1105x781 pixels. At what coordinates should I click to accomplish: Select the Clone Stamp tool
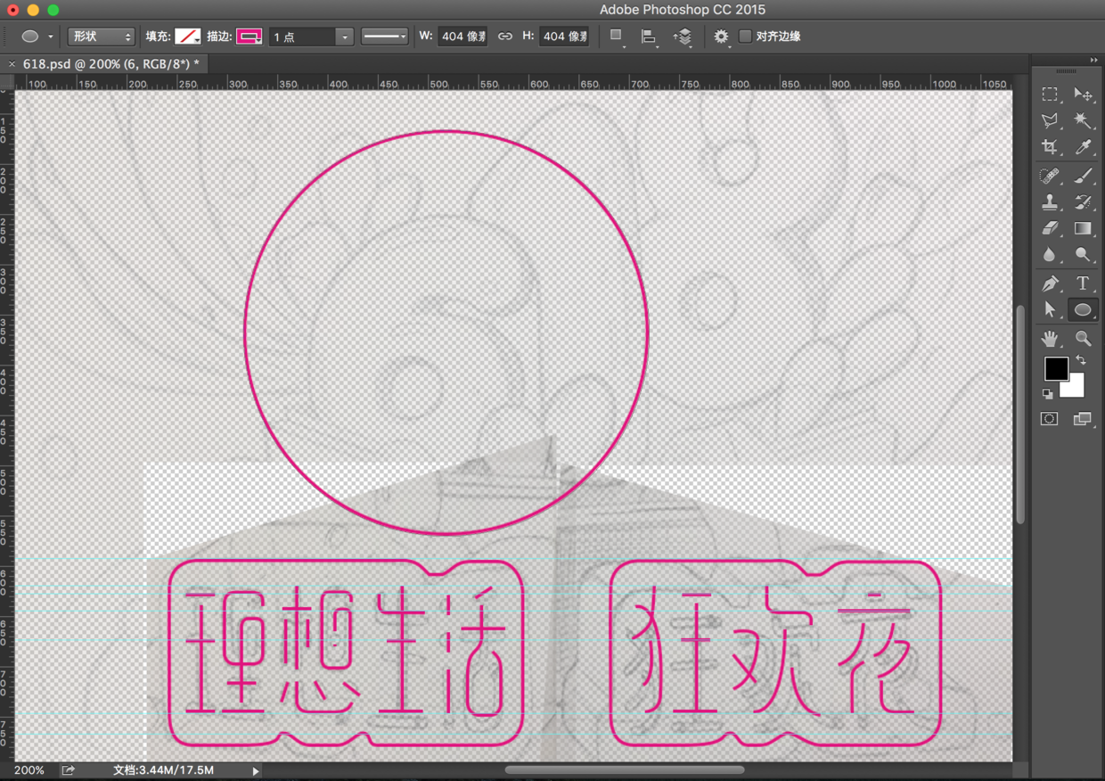tap(1050, 202)
